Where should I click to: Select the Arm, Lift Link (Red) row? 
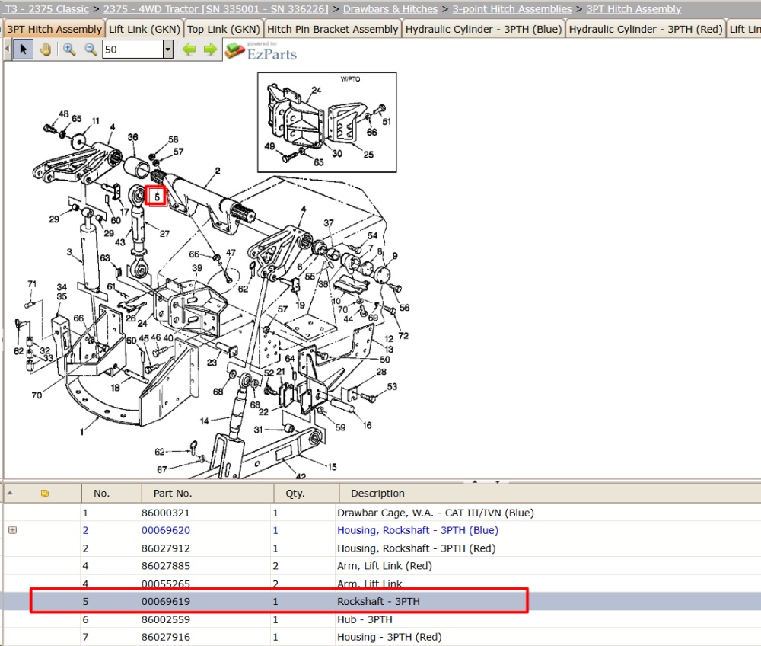382,566
